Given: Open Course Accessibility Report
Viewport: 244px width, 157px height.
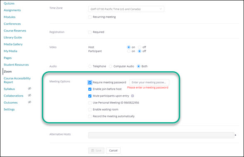Looking at the screenshot, I should click(17, 80).
